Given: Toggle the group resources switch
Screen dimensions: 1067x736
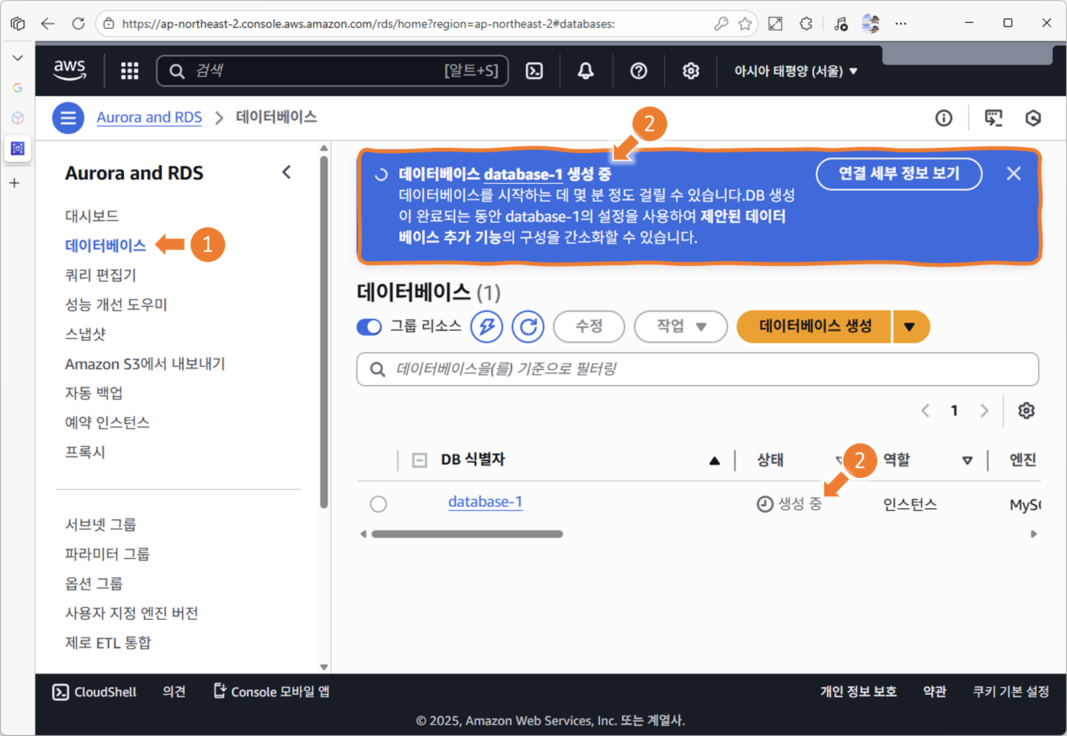Looking at the screenshot, I should click(x=369, y=326).
